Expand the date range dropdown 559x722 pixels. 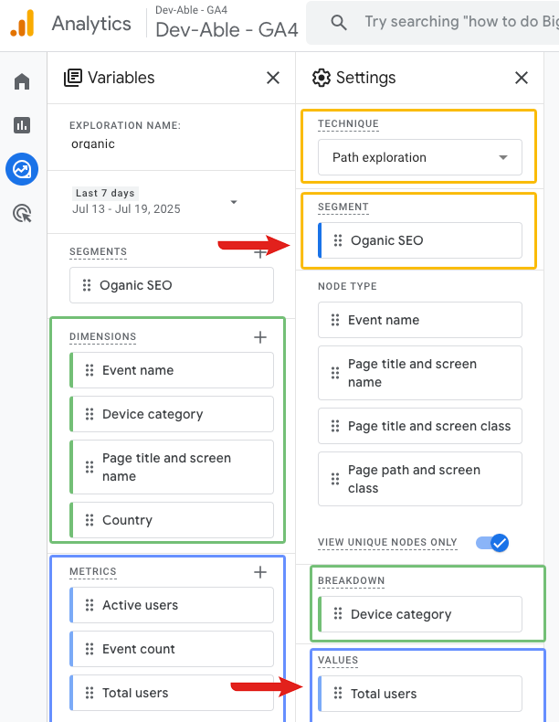(234, 201)
